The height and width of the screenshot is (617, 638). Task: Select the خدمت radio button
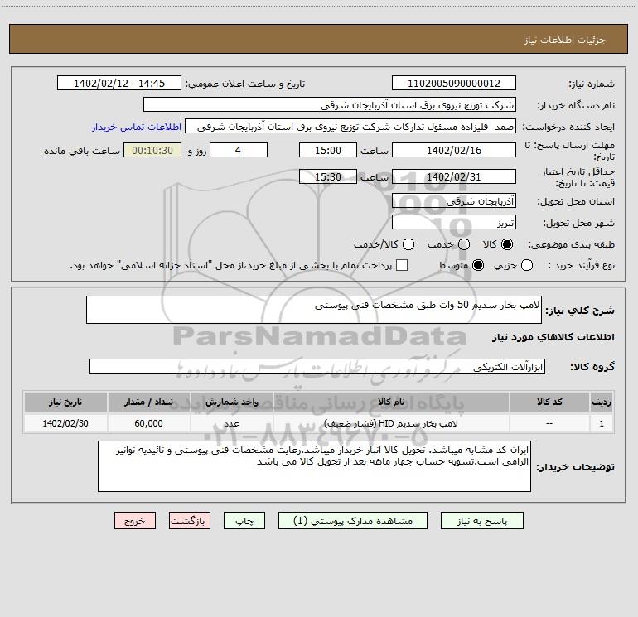(464, 244)
